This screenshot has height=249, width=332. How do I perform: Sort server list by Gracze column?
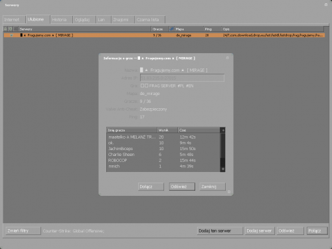pos(160,29)
